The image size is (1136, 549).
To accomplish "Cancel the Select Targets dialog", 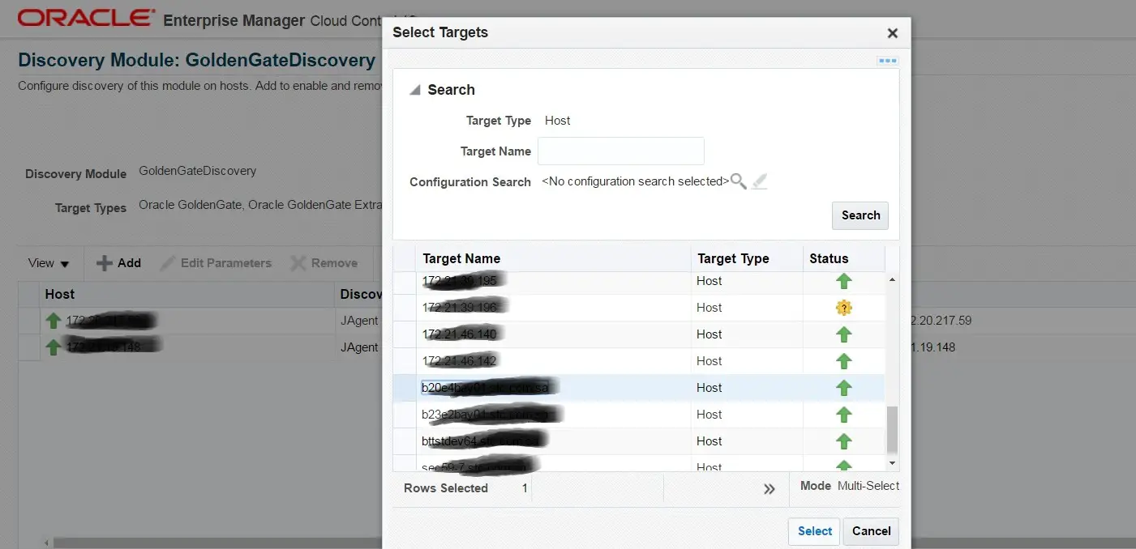I will point(872,531).
